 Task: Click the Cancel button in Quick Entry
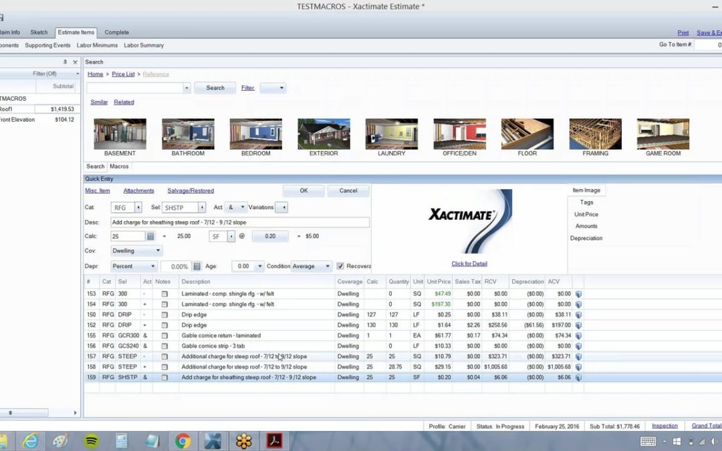348,190
